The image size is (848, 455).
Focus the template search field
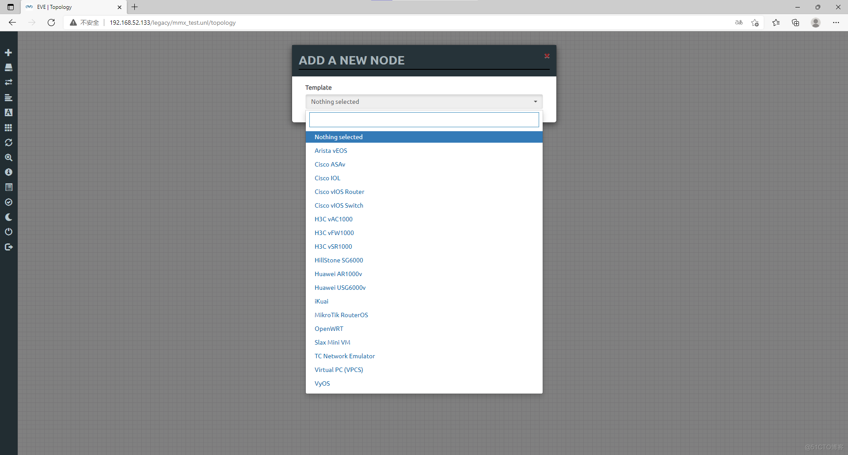[424, 120]
